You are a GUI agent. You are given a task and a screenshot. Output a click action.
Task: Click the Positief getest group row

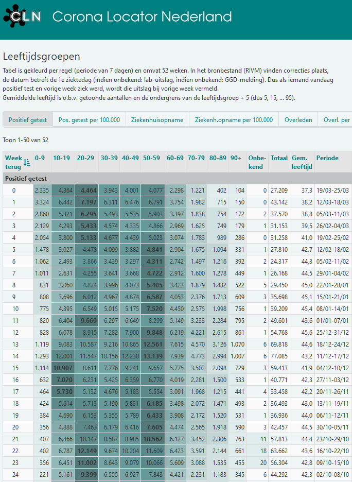(177, 178)
